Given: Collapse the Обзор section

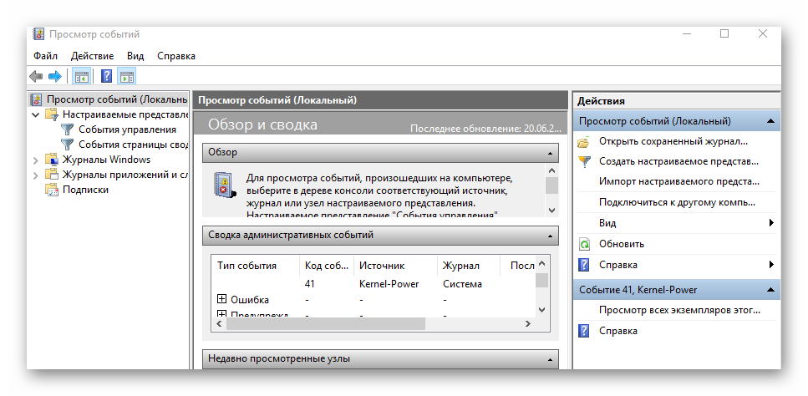Looking at the screenshot, I should click(x=550, y=153).
